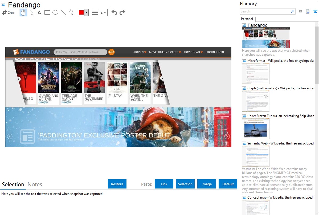Activate the hand pan tool

click(23, 12)
